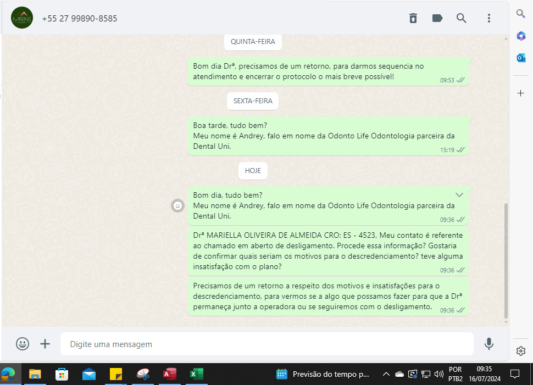Start a voice message with microphone

coord(489,344)
